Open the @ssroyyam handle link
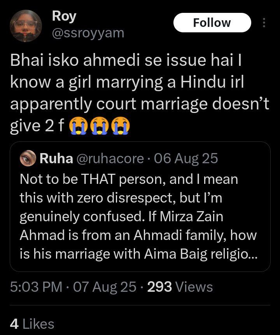The image size is (280, 335). click(x=88, y=33)
